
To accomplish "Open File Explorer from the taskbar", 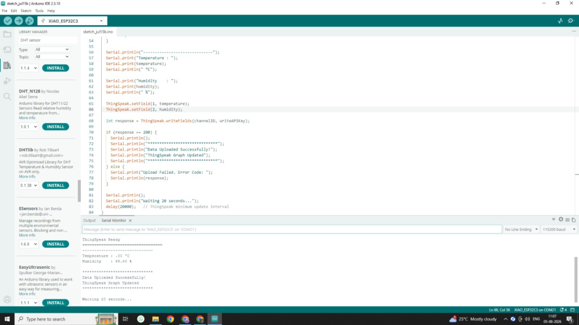I will (x=155, y=319).
